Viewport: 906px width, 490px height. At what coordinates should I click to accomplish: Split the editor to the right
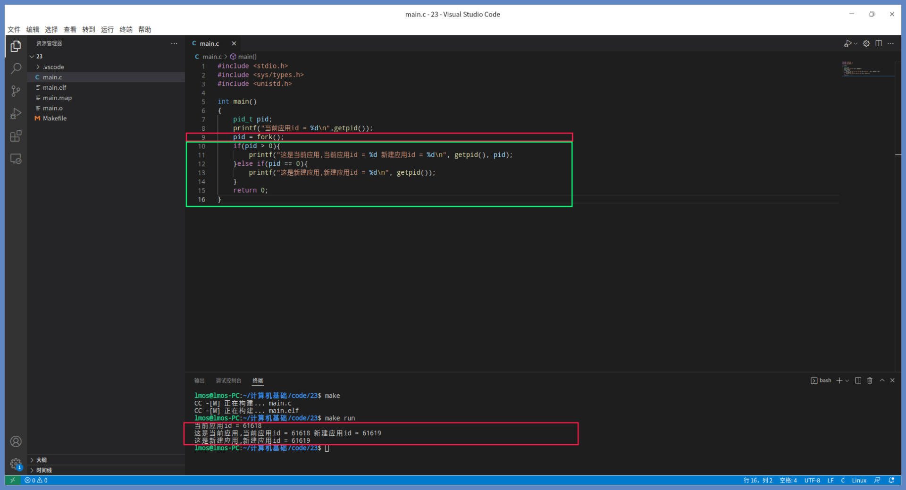pyautogui.click(x=878, y=43)
